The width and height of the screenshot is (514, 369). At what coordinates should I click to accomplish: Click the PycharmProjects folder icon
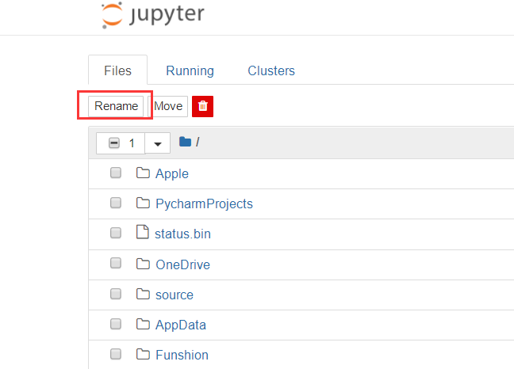point(143,203)
